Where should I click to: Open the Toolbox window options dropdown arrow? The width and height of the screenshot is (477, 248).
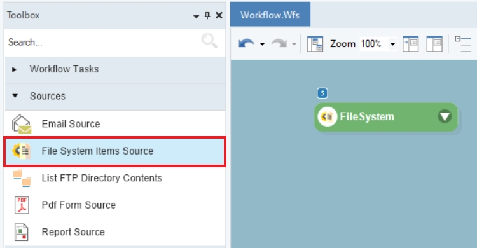[197, 16]
